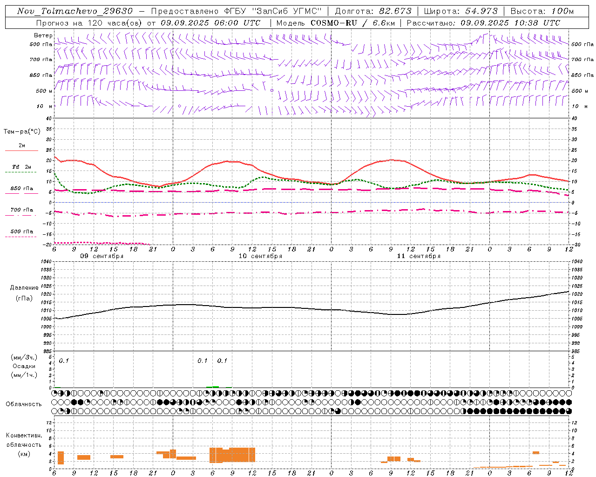Click the pink dotted 500 гПа temperature curve
The image size is (596, 477).
102,243
